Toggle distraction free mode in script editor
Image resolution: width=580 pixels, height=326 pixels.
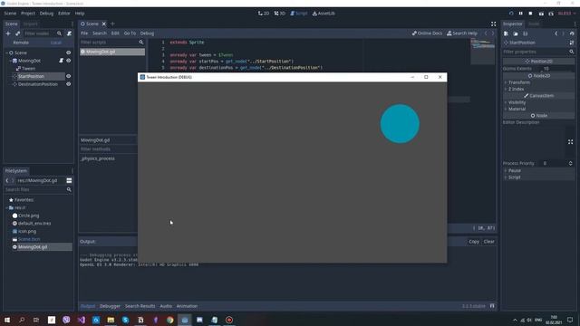[493, 24]
